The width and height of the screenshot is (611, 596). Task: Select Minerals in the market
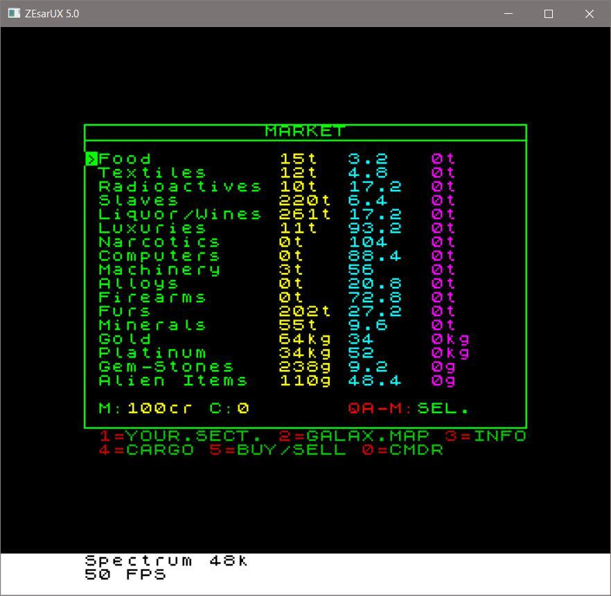(276, 325)
